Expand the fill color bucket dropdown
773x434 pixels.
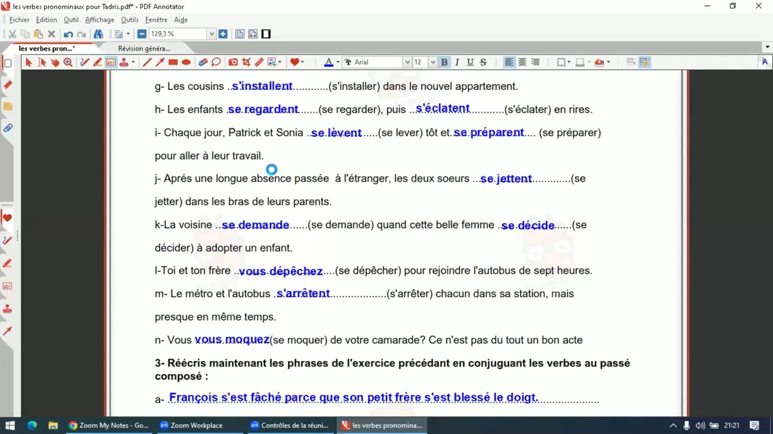(x=608, y=62)
